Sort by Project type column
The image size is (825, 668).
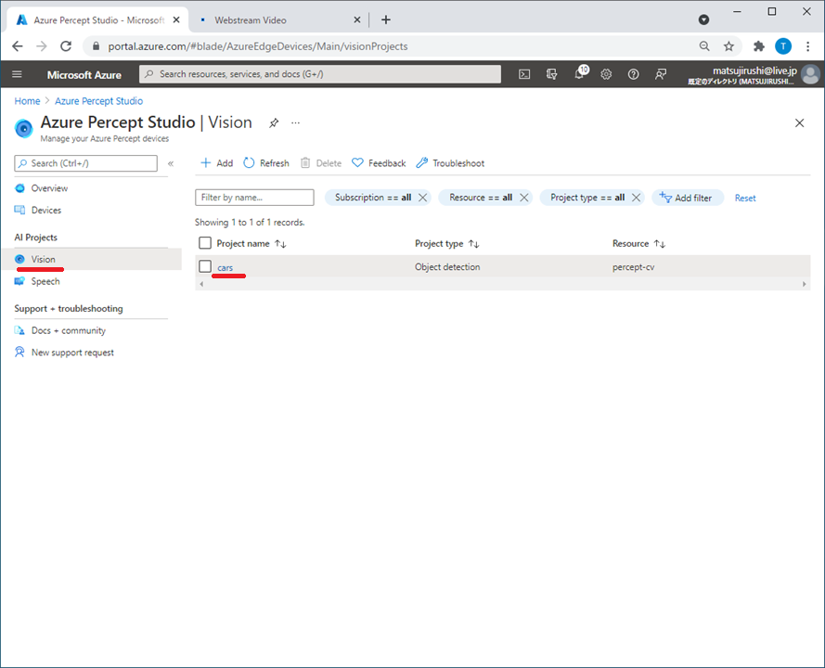tap(446, 243)
